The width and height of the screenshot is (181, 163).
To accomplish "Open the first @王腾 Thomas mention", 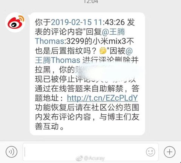I will click(x=80, y=37).
